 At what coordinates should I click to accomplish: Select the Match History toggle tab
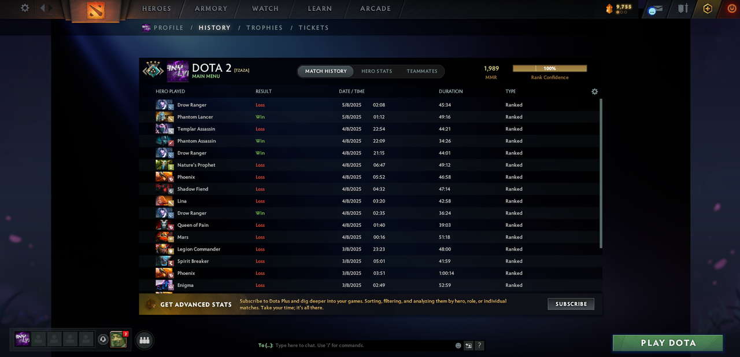tap(326, 71)
